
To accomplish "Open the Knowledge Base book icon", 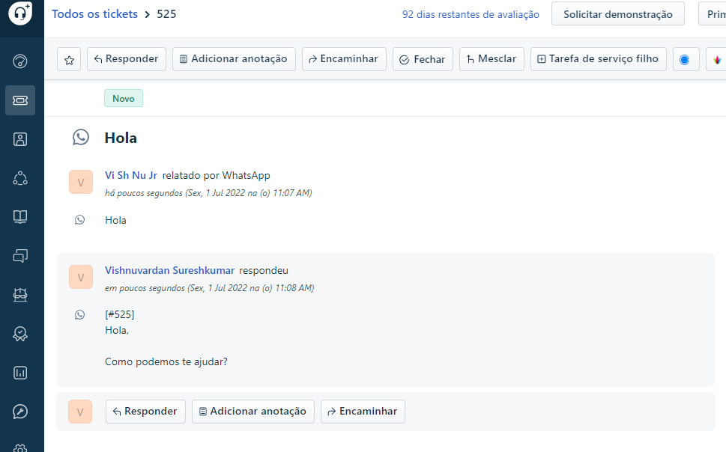I will [x=20, y=218].
